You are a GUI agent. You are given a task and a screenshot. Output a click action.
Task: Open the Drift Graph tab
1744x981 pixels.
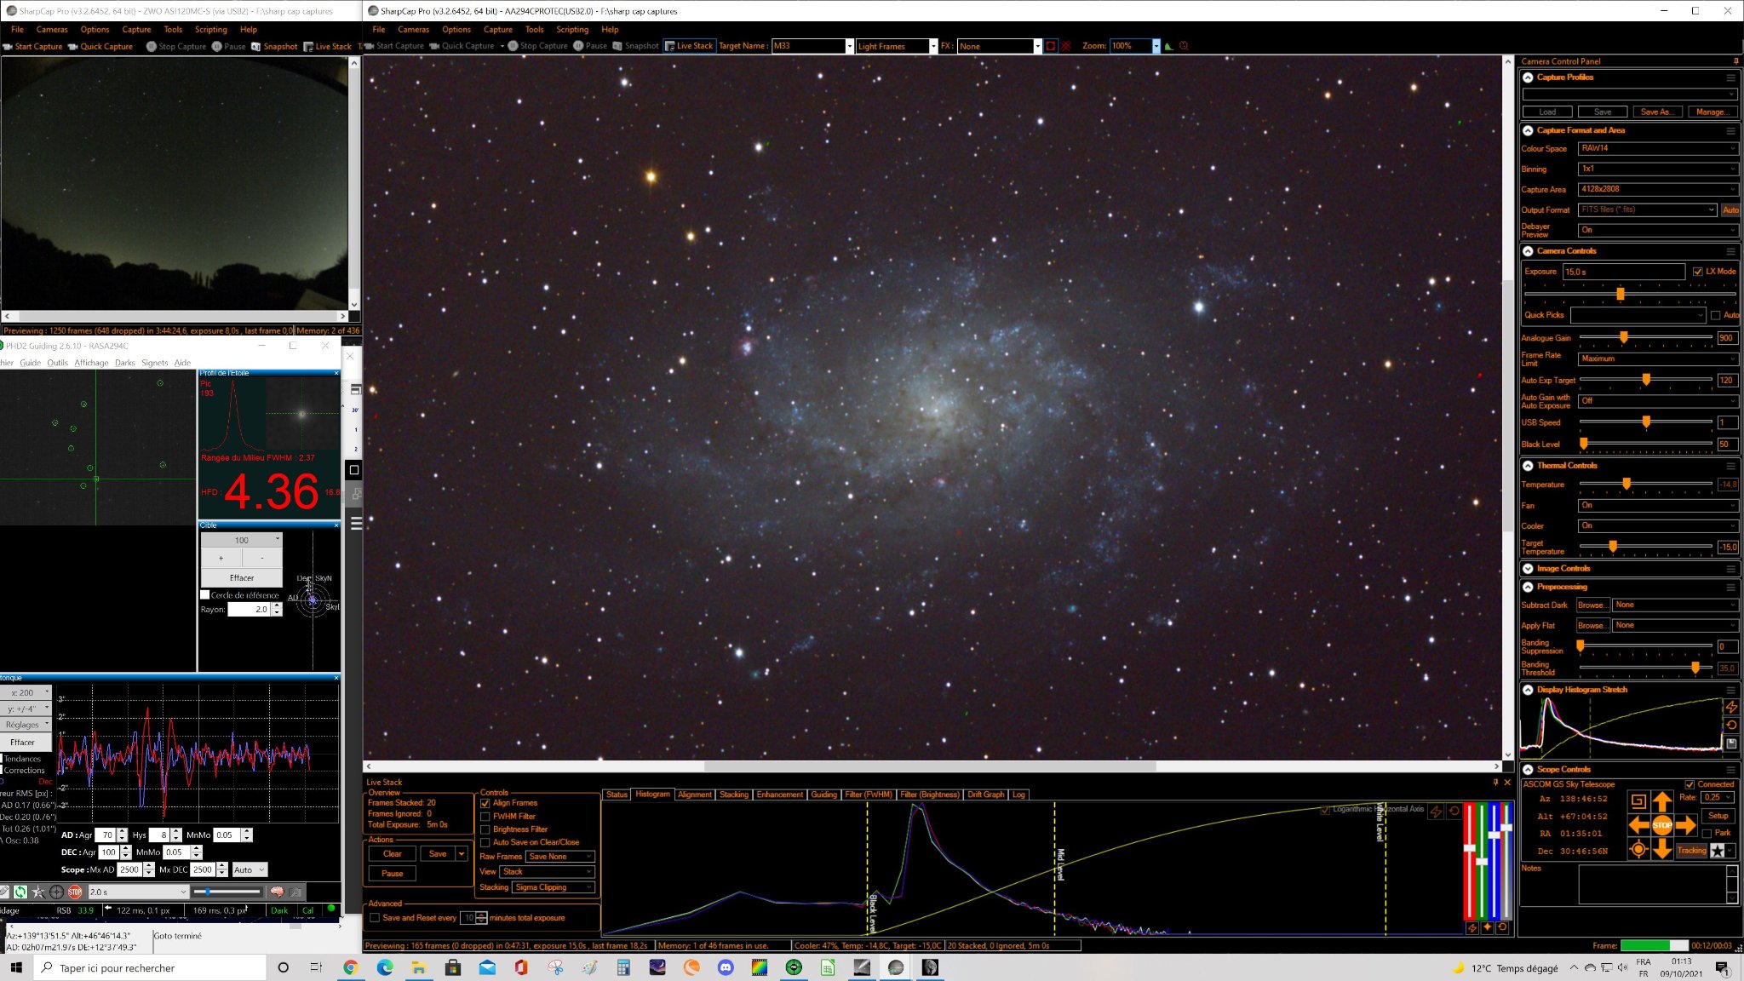(985, 795)
